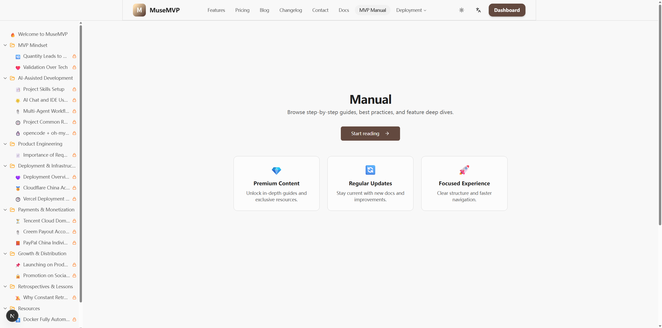Click the rocket Focused Experience icon
Image resolution: width=662 pixels, height=328 pixels.
tap(464, 170)
